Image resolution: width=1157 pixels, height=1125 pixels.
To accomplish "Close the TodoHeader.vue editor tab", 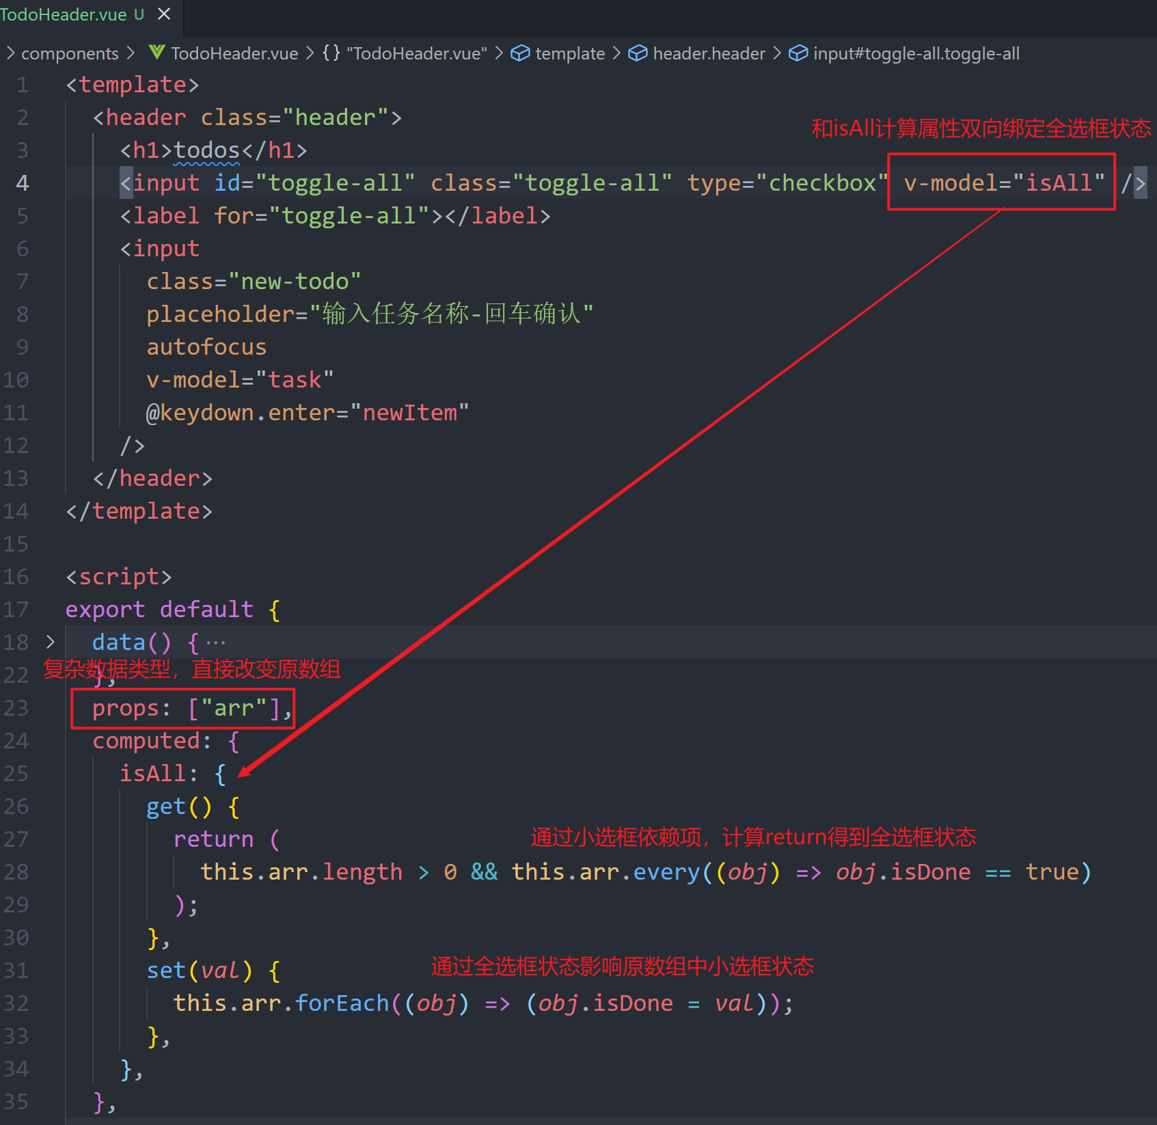I will 164,14.
